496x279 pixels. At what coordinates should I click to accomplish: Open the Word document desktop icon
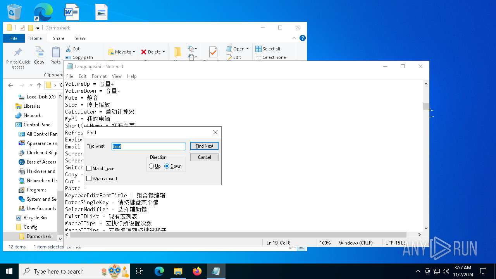(72, 12)
